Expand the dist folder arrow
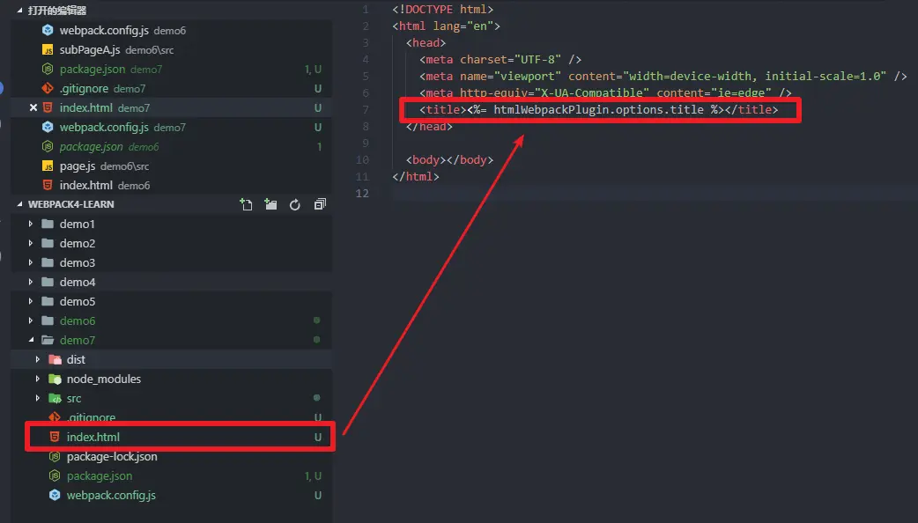Viewport: 918px width, 523px height. [38, 359]
